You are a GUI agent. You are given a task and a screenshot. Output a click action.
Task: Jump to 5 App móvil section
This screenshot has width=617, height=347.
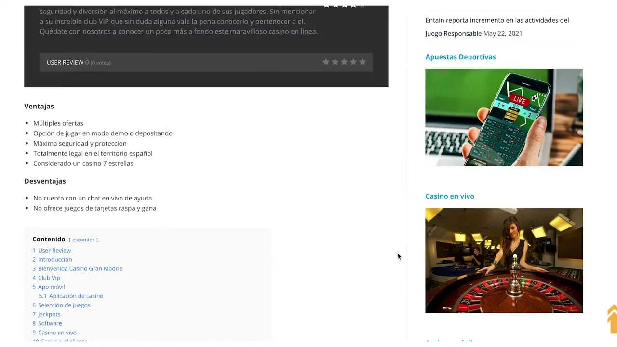(49, 287)
